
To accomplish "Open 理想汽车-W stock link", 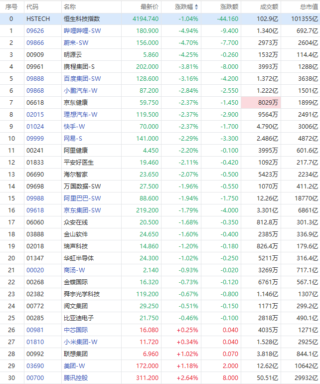I will tap(81, 115).
